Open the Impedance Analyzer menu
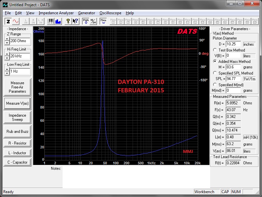262x197 pixels. pyautogui.click(x=56, y=13)
